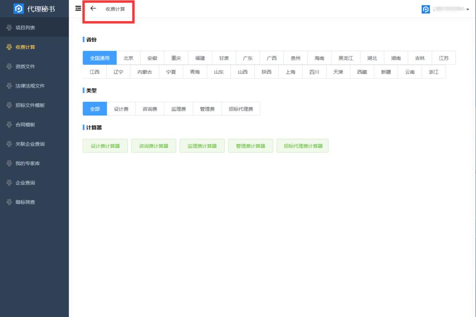Click the user avatar icon top right
The width and height of the screenshot is (476, 317).
click(426, 8)
